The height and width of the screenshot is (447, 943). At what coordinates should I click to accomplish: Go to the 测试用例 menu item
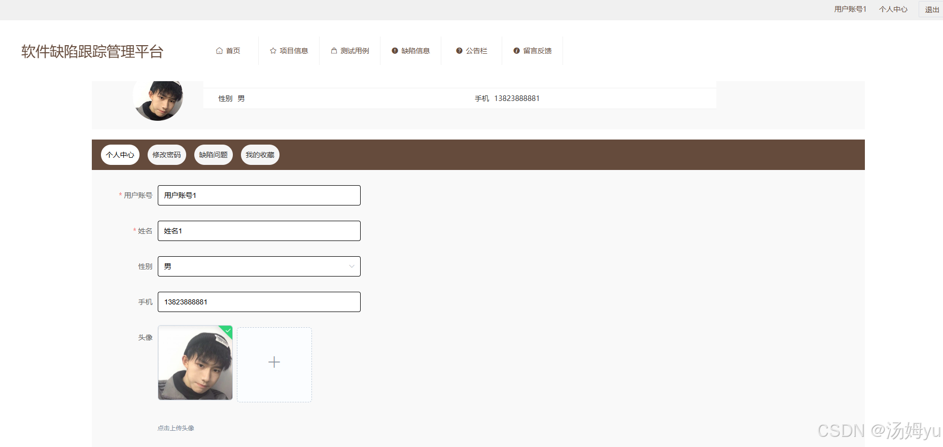(x=350, y=51)
